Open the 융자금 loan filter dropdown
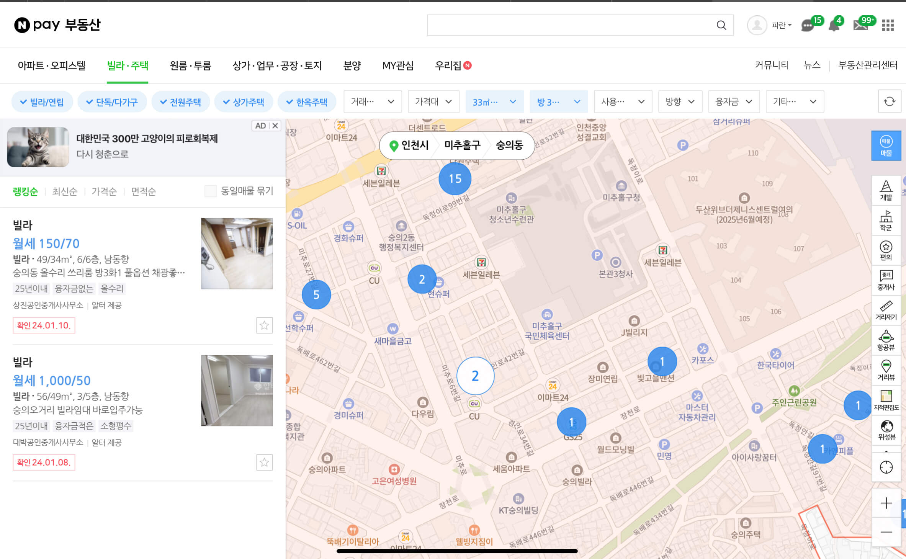 [x=733, y=101]
